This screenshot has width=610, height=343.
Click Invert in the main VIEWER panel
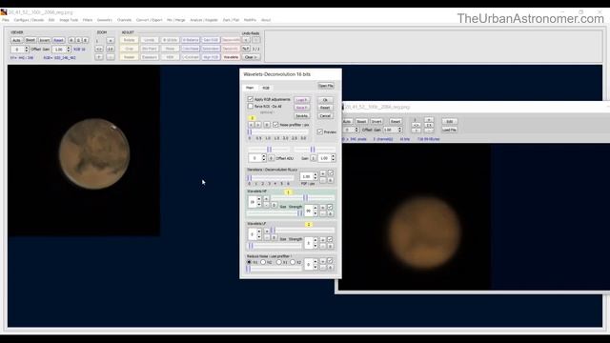pos(45,40)
